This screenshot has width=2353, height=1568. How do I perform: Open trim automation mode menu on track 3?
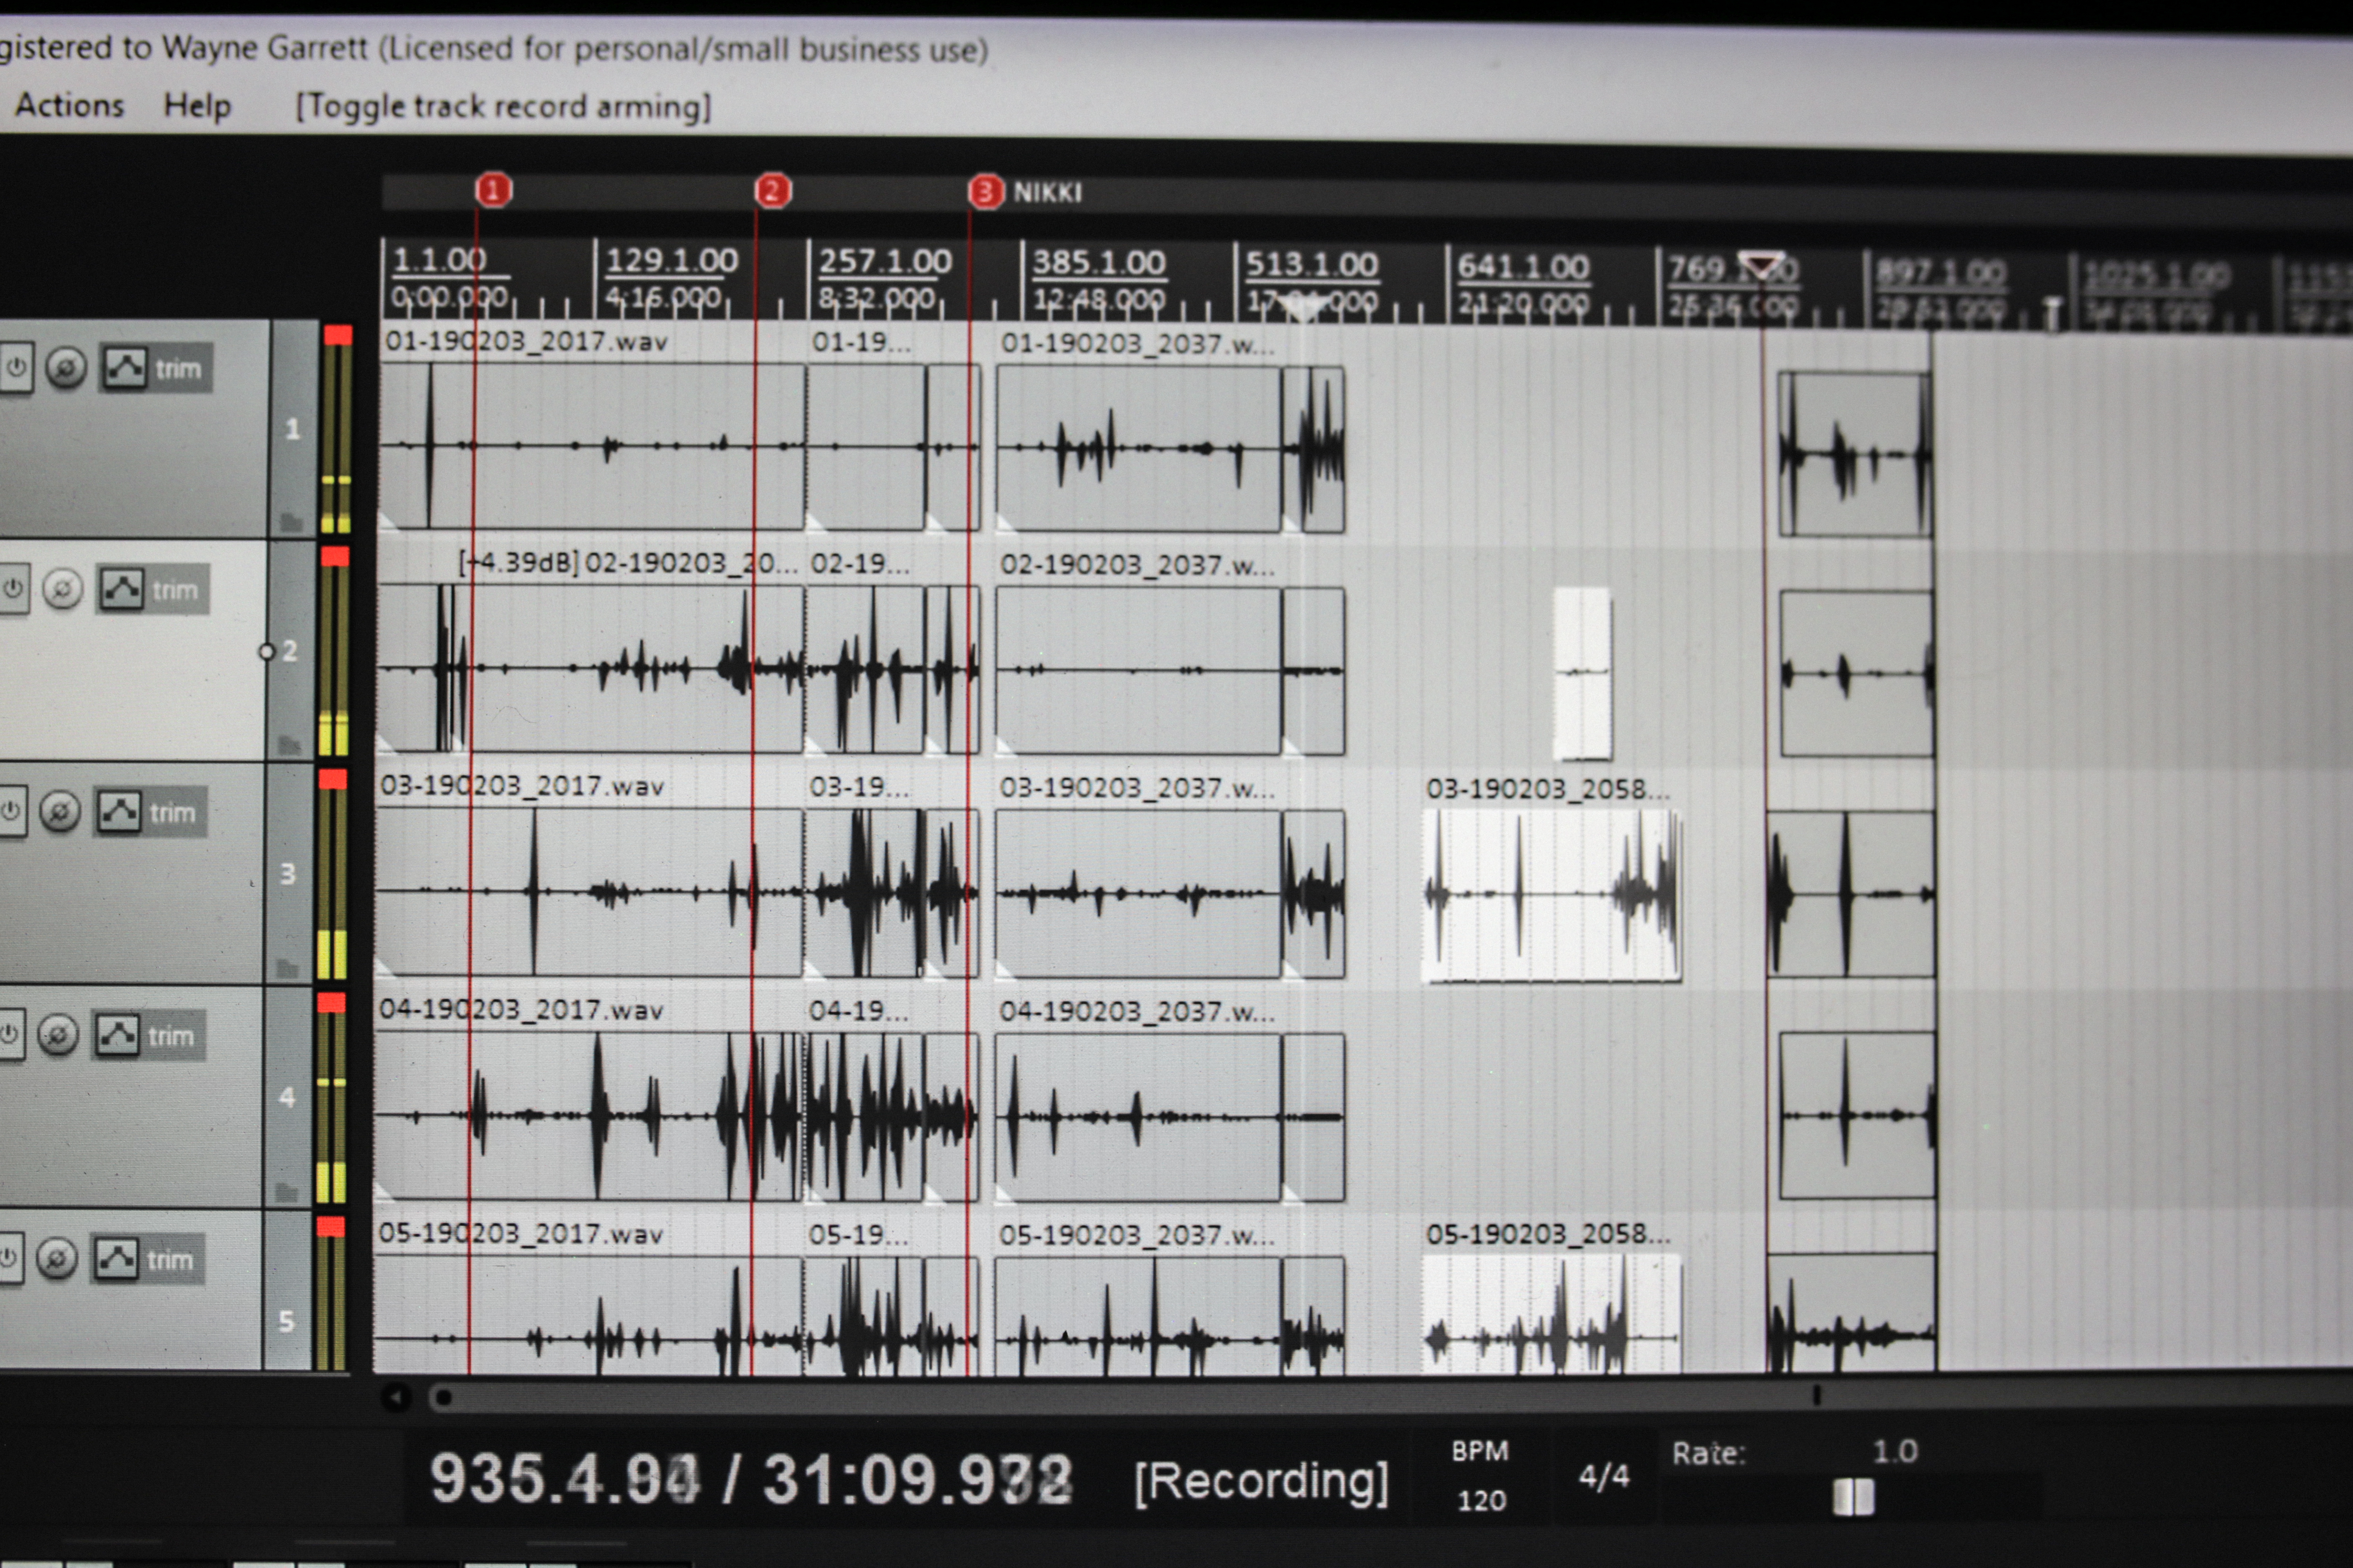coord(172,813)
